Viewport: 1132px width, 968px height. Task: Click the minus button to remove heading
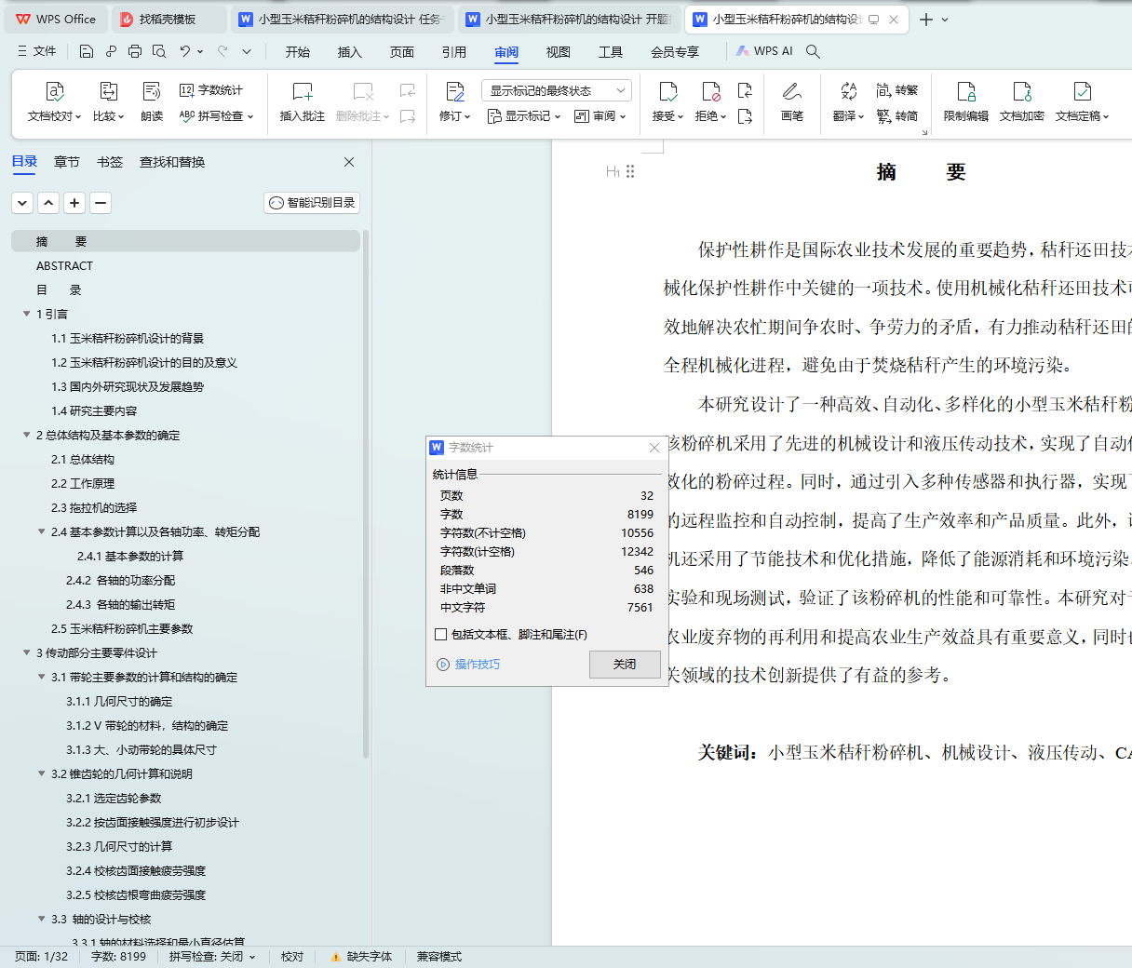point(101,202)
